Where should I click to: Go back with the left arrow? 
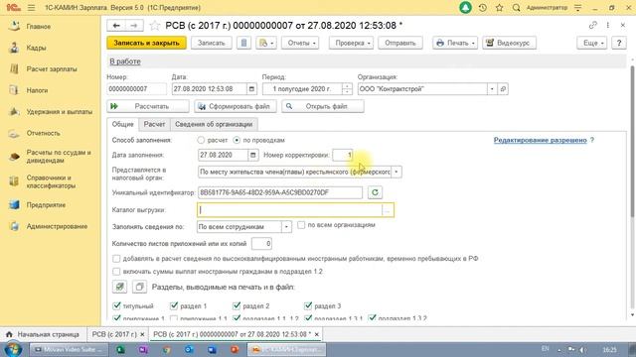(116, 26)
